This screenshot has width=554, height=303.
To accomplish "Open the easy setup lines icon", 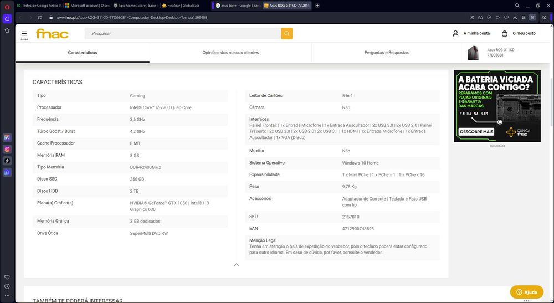I will pyautogui.click(x=524, y=17).
